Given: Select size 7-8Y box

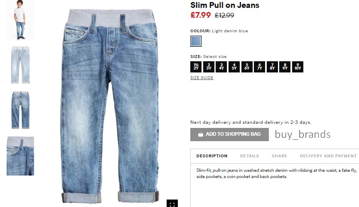Looking at the screenshot, I should pyautogui.click(x=272, y=67).
